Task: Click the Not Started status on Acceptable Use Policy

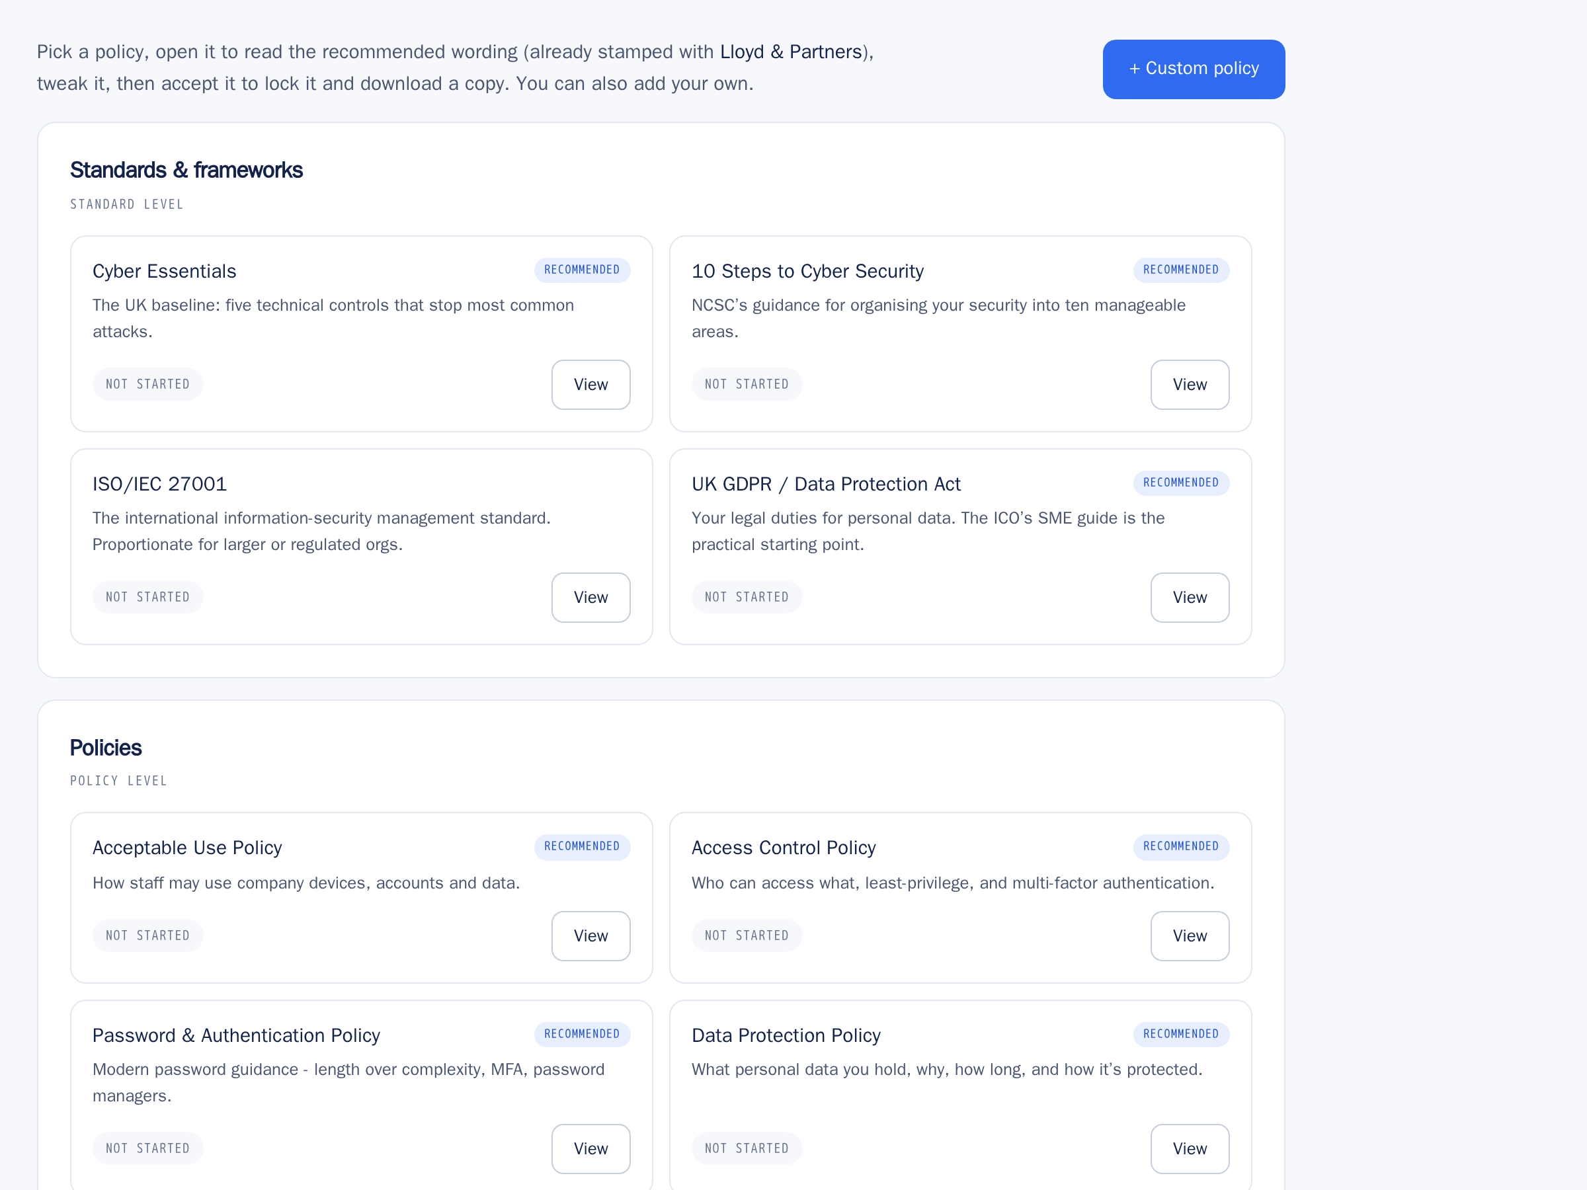Action: [x=148, y=936]
